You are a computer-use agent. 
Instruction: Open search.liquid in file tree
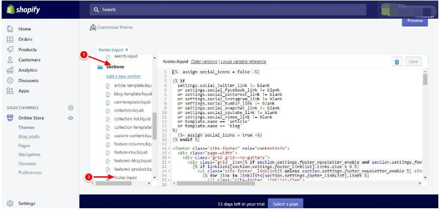[125, 57]
